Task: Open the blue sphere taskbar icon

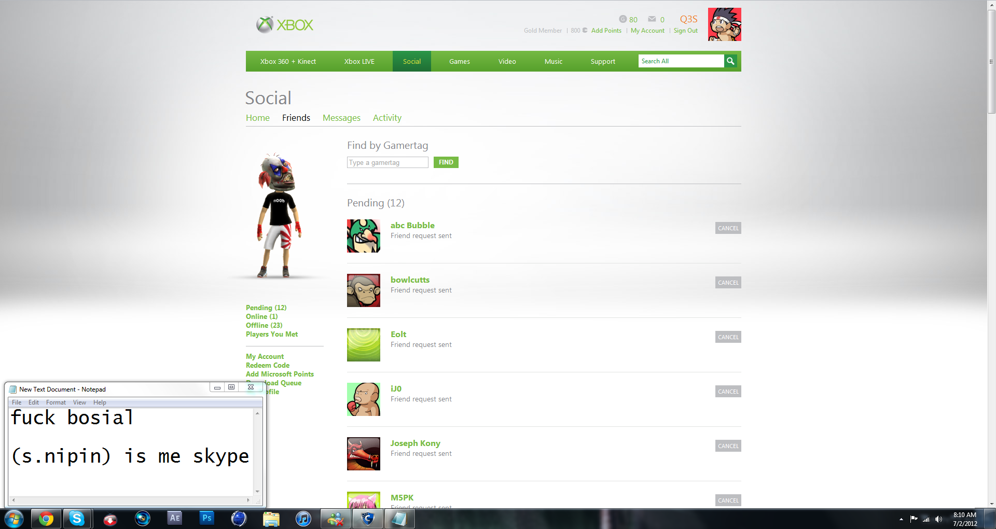Action: tap(239, 519)
